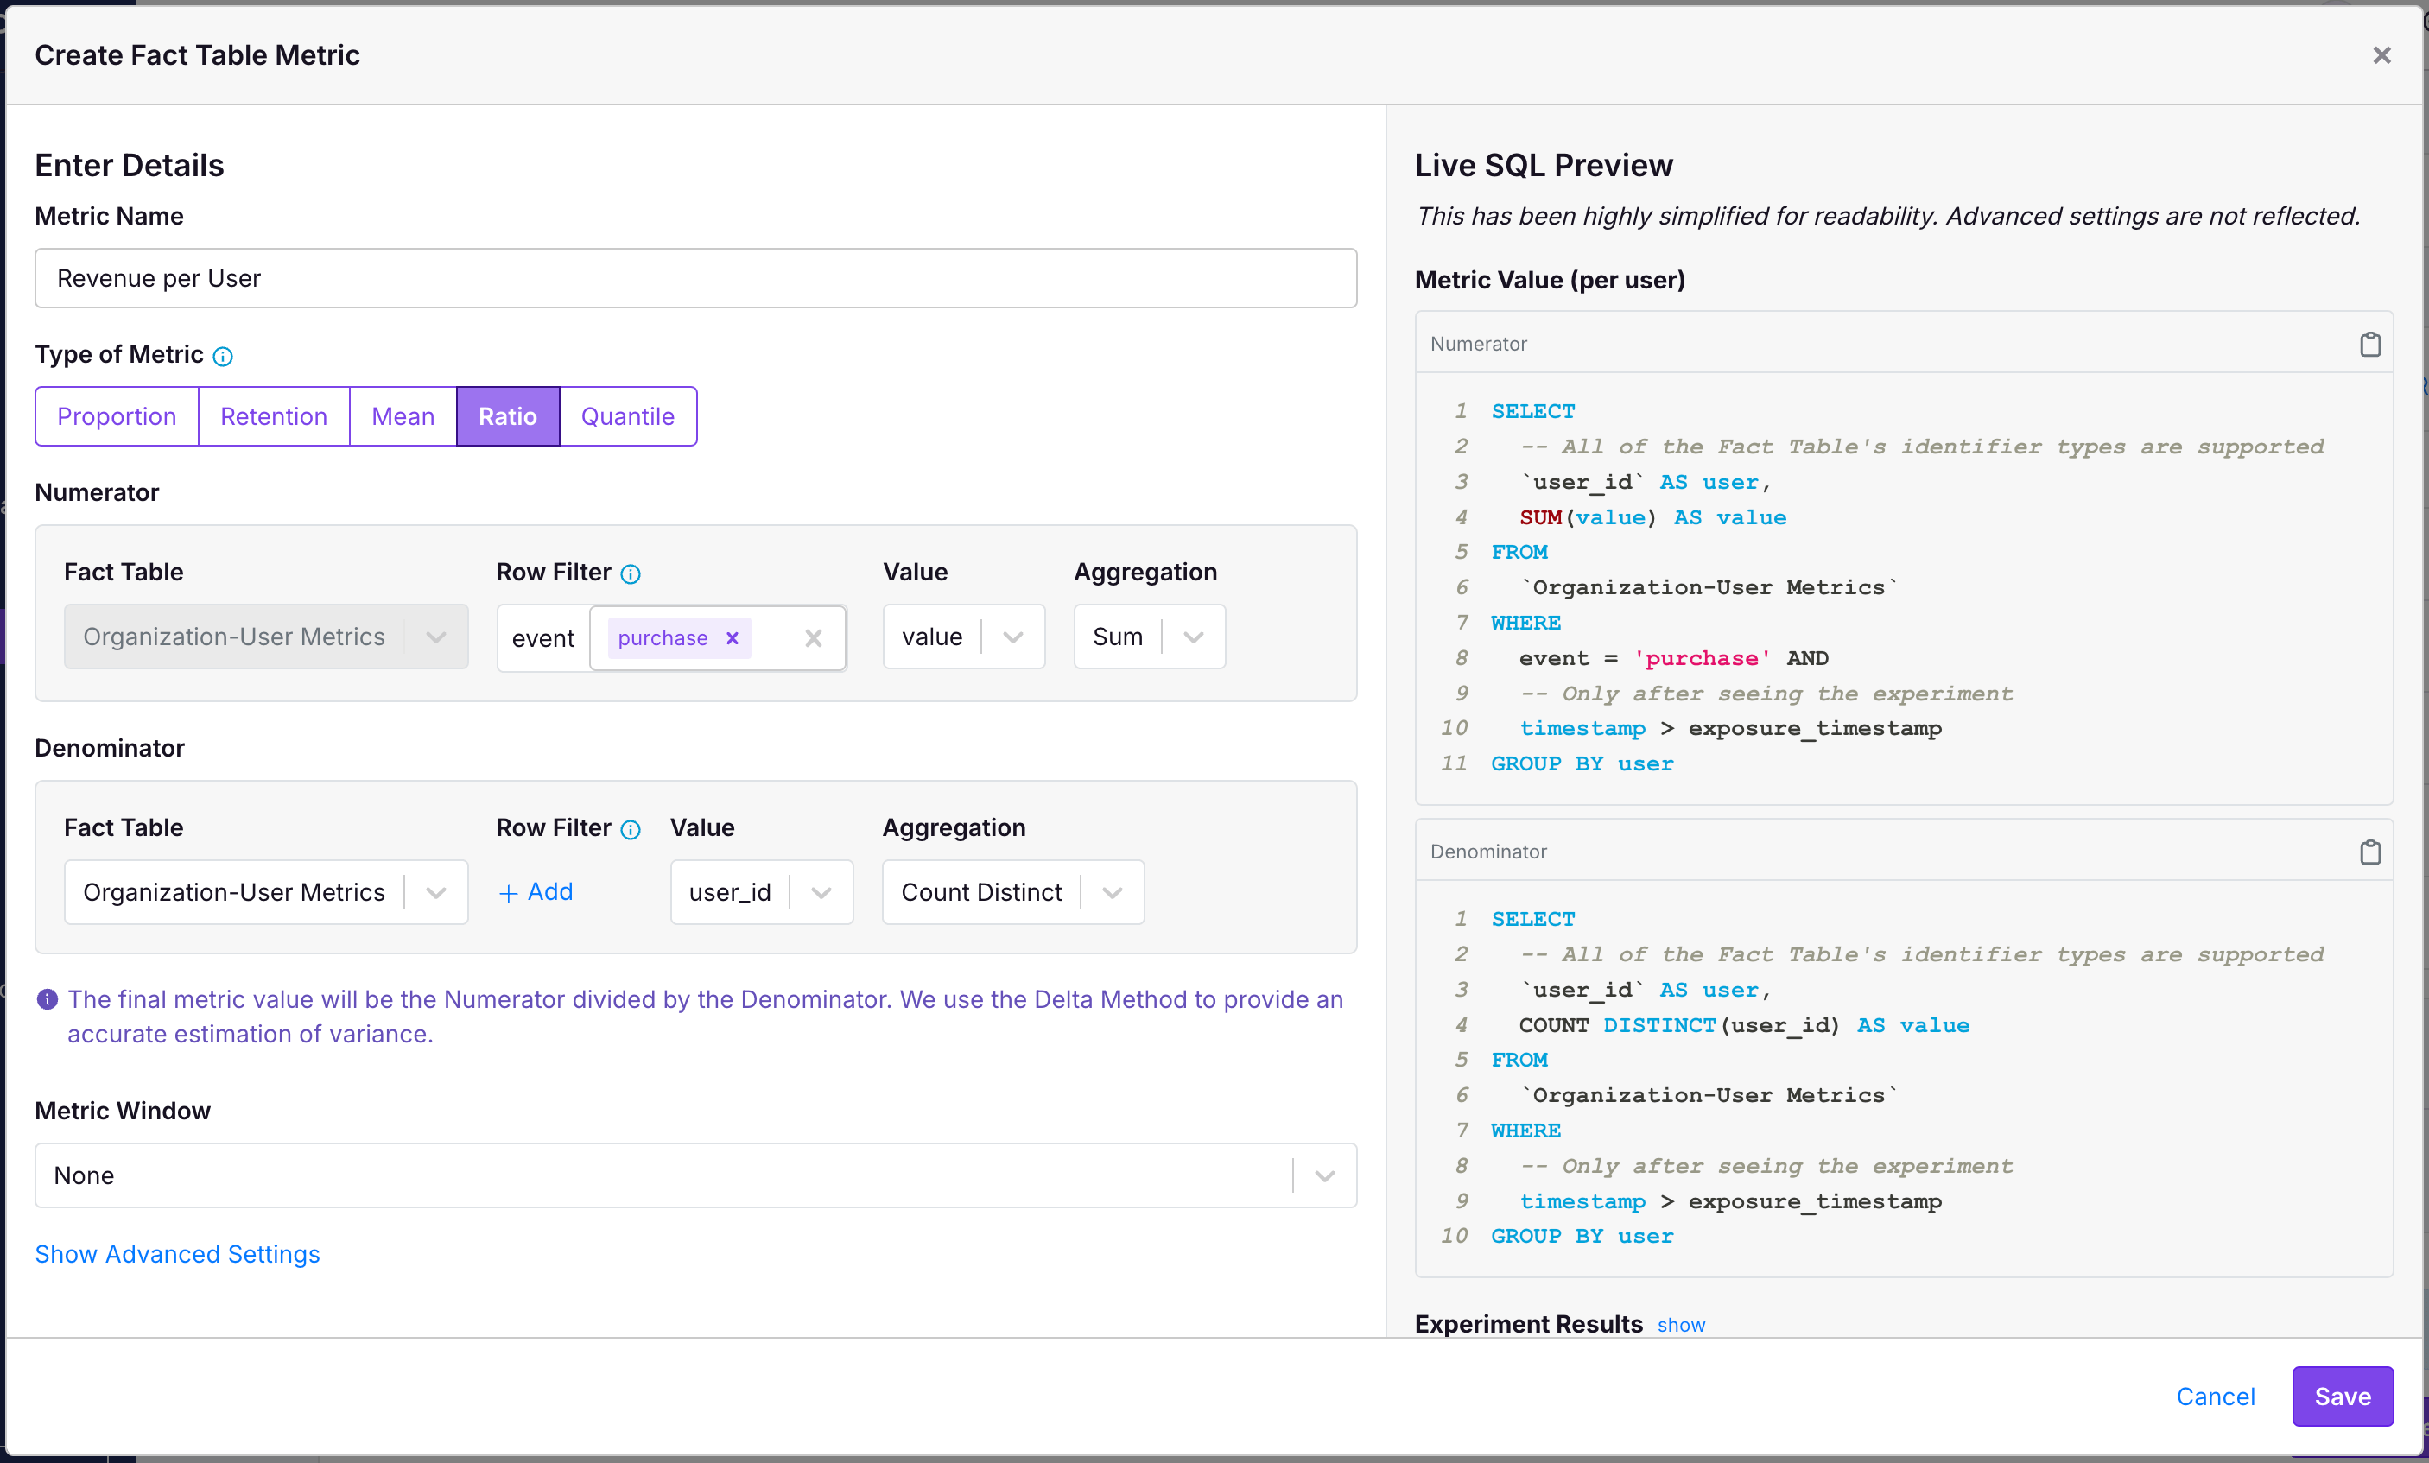Screen dimensions: 2429x1463
Task: Select the Retention metric type
Action: click(274, 416)
